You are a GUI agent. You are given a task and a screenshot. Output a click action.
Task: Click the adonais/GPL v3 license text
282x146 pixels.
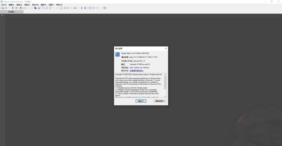139,61
